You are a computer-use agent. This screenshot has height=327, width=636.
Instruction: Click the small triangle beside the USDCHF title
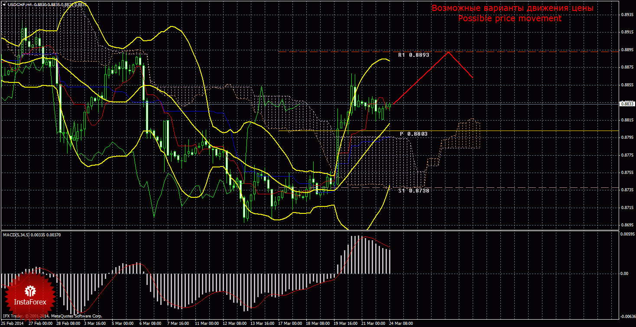[x=4, y=4]
